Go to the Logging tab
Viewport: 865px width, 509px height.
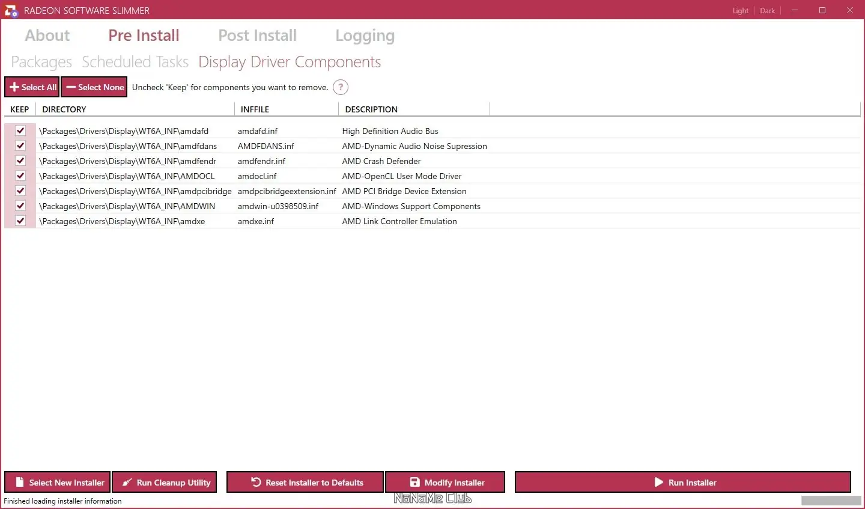pyautogui.click(x=365, y=36)
